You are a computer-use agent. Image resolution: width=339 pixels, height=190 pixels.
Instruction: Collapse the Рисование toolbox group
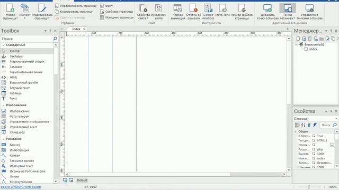(x=4, y=139)
